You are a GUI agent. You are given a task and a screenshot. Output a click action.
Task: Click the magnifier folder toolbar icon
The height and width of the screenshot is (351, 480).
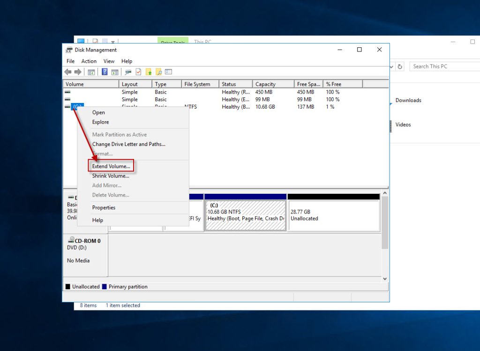(158, 72)
